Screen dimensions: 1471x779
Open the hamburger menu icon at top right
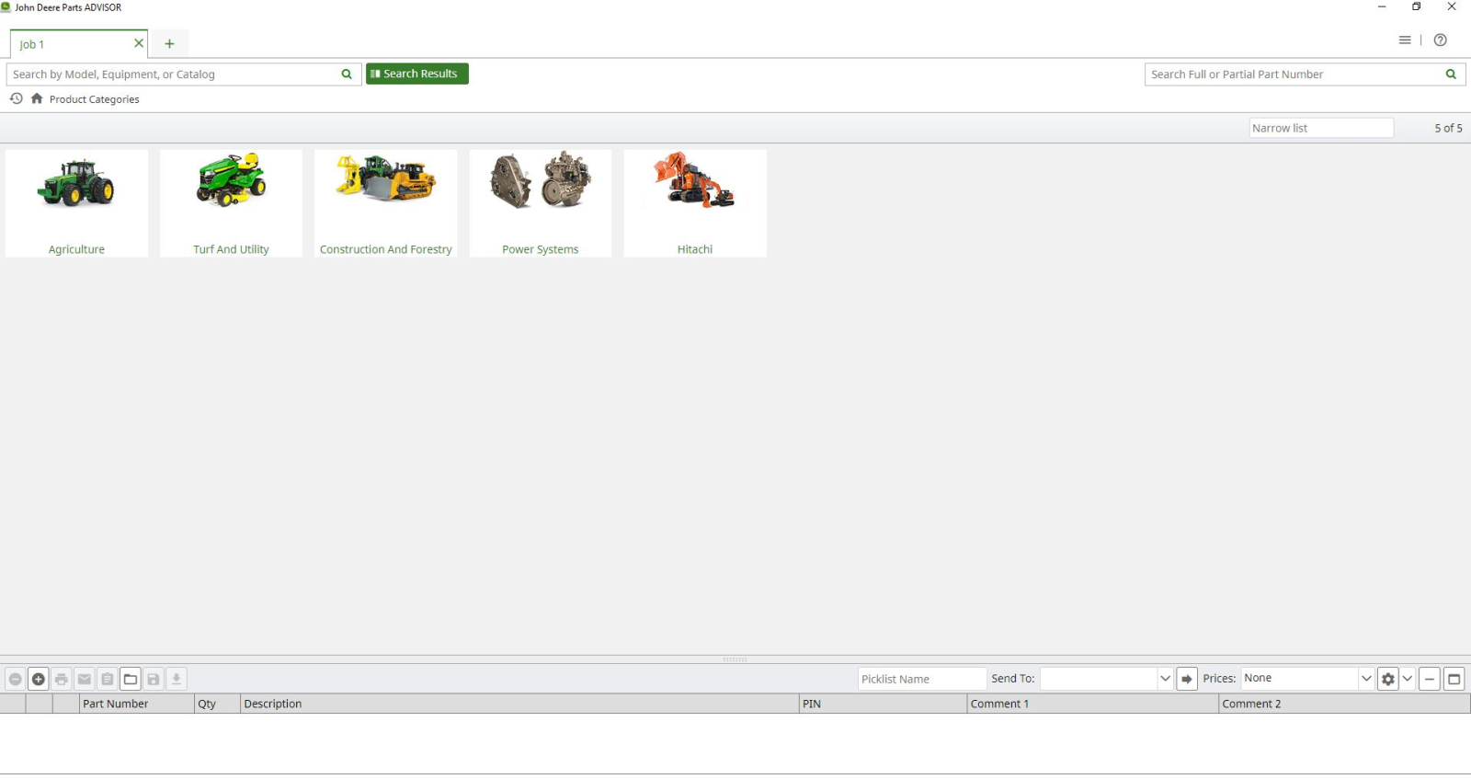point(1405,40)
